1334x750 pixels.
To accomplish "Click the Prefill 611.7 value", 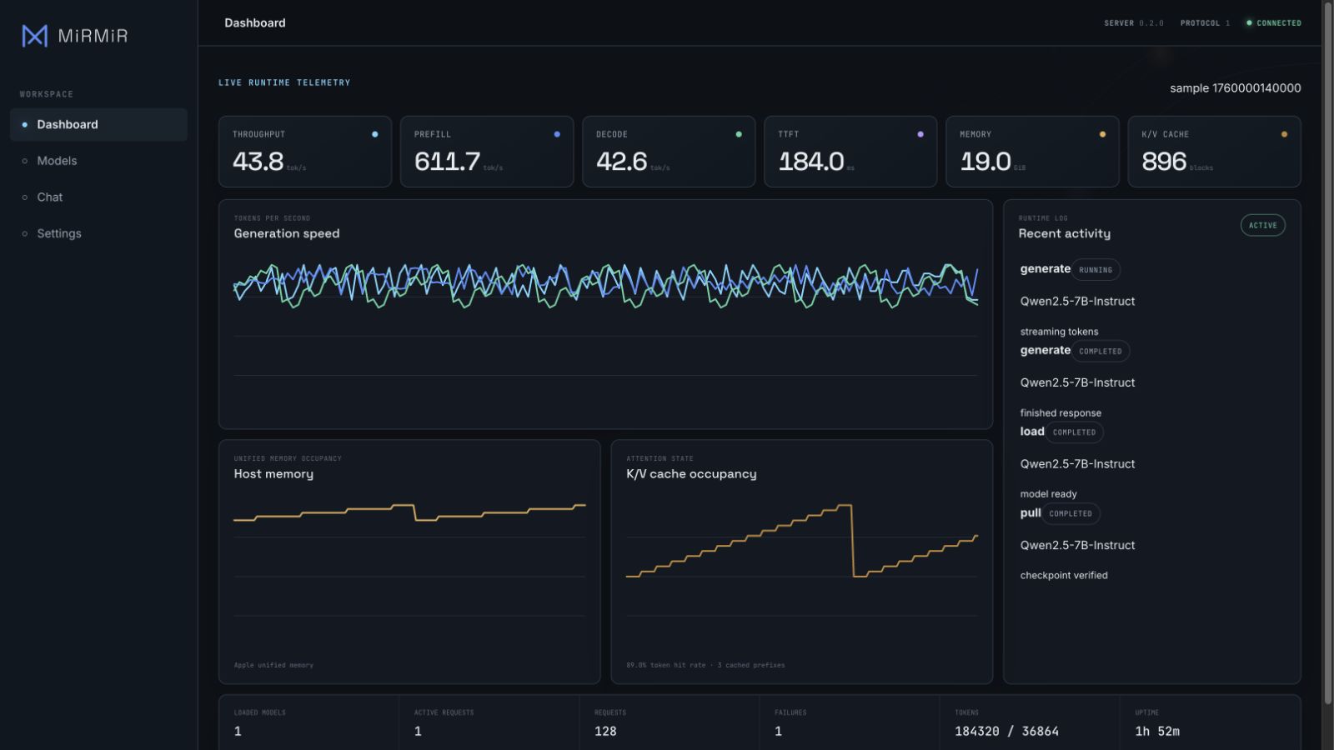I will 447,161.
